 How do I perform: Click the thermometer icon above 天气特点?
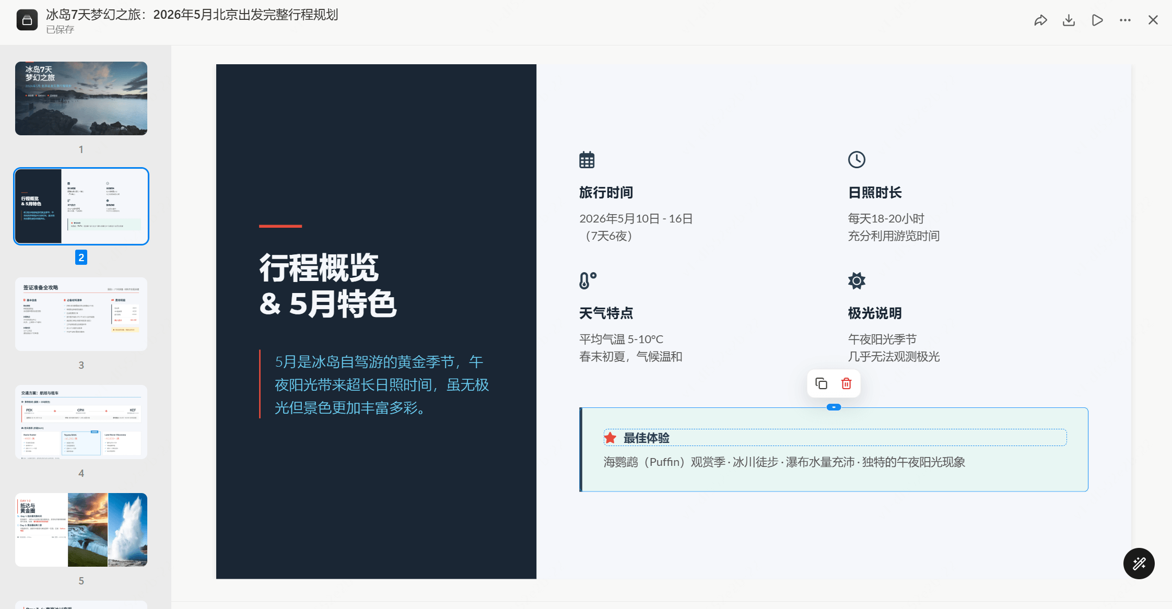pos(587,280)
